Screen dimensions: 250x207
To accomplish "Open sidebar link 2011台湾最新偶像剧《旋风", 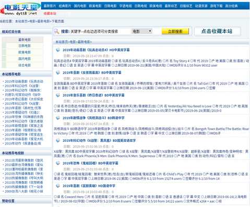I will (x=23, y=160).
